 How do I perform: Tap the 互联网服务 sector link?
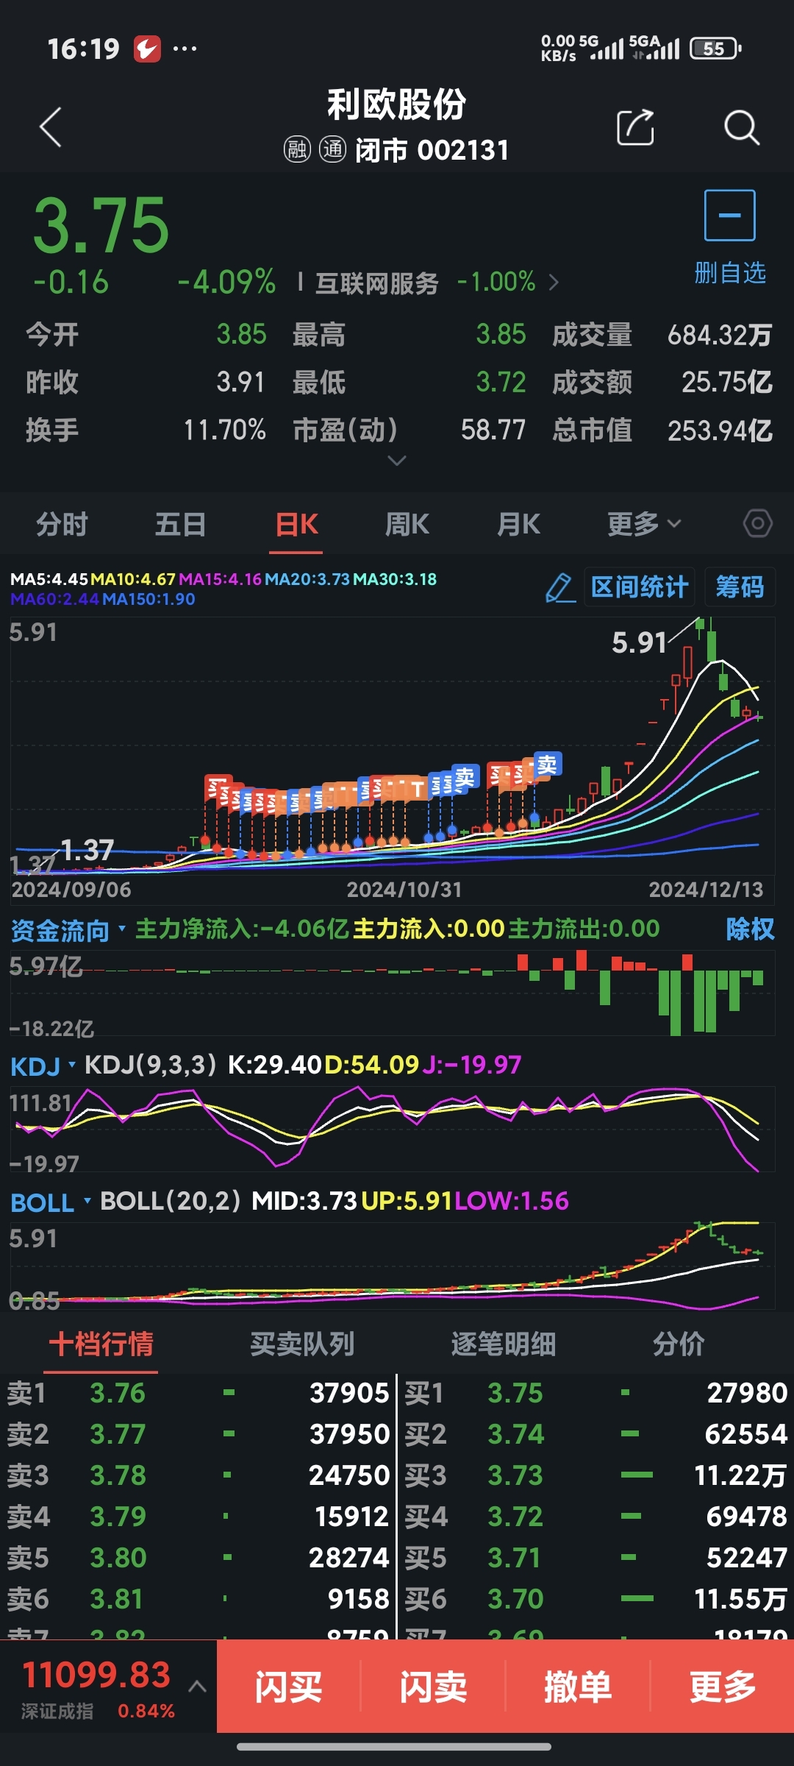376,283
